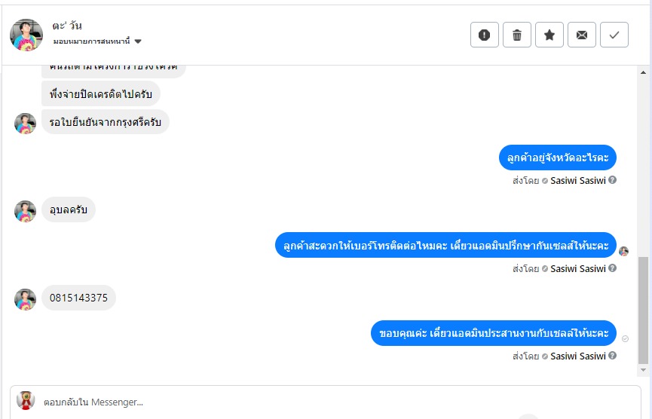Click the chat scrollbar thumb

point(643,310)
